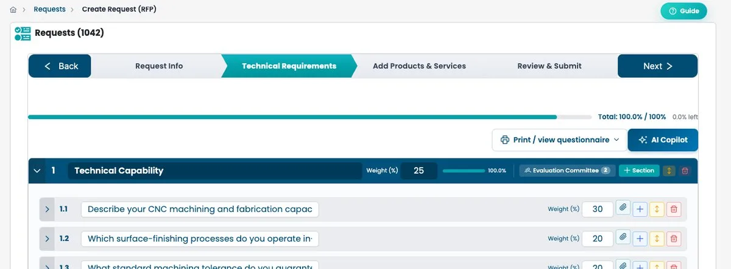The image size is (731, 269).
Task: Click the 0.0% left indicator
Action: coord(685,117)
